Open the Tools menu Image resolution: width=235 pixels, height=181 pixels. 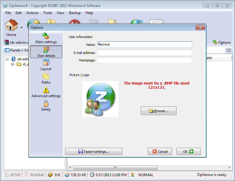pyautogui.click(x=47, y=13)
